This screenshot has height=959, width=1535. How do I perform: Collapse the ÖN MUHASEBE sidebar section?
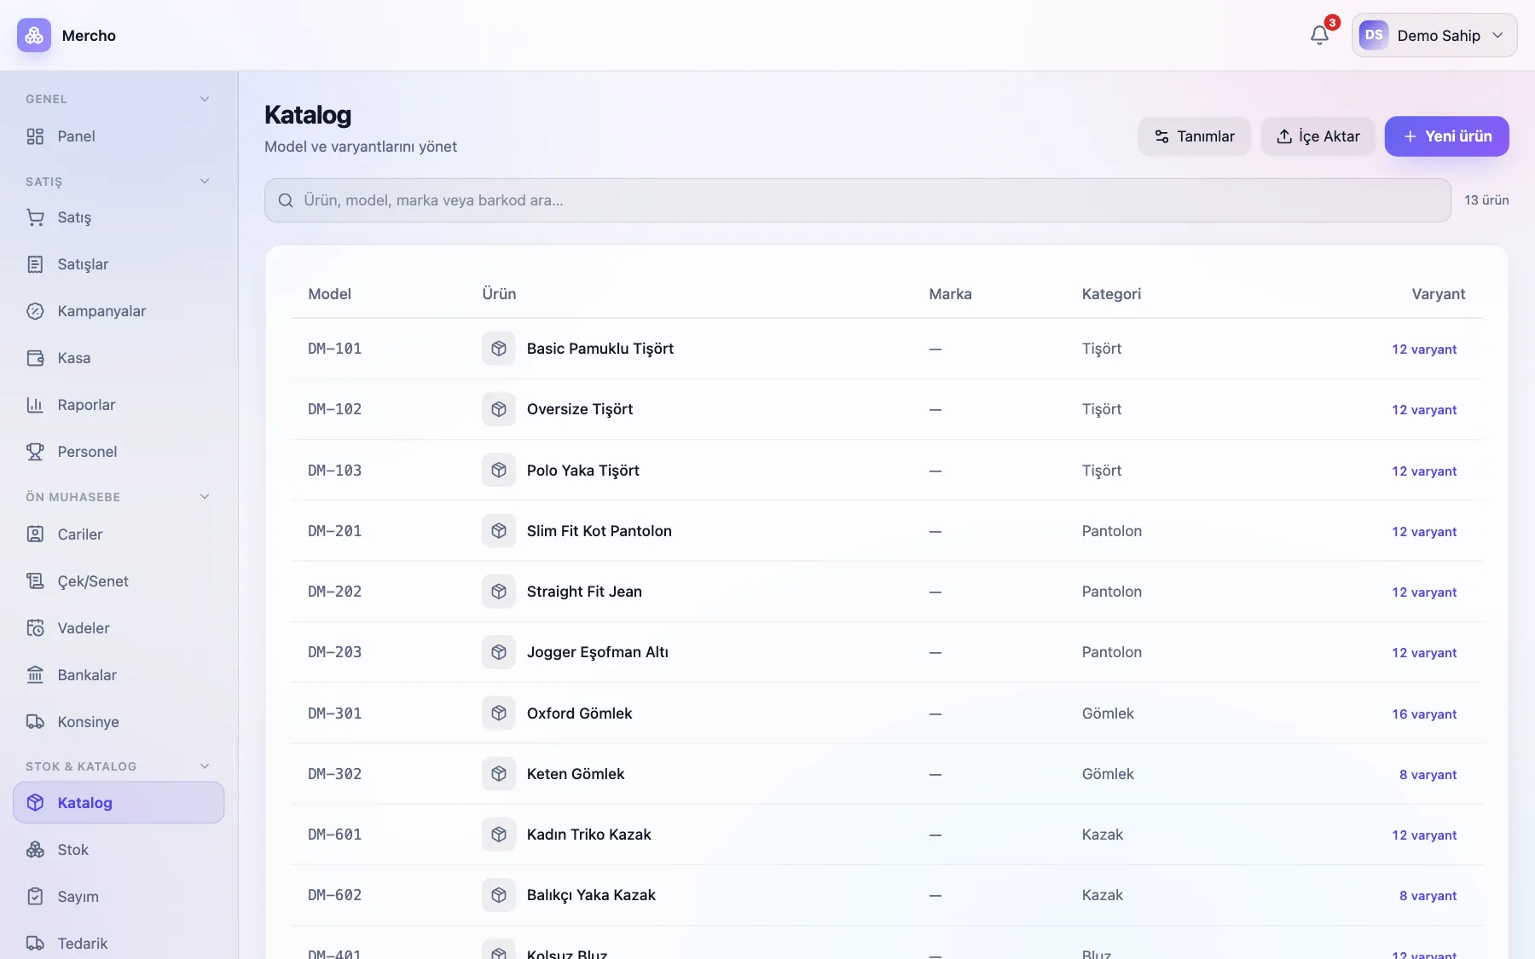(x=205, y=497)
